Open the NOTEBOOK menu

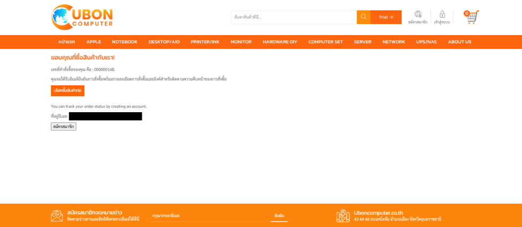124,42
